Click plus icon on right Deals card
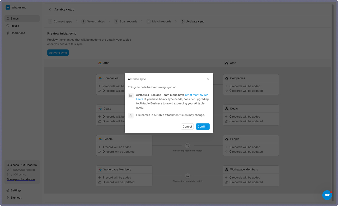This screenshot has width=338, height=206. [x=226, y=117]
